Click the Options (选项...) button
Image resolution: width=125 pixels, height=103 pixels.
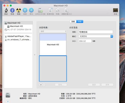click(x=61, y=85)
